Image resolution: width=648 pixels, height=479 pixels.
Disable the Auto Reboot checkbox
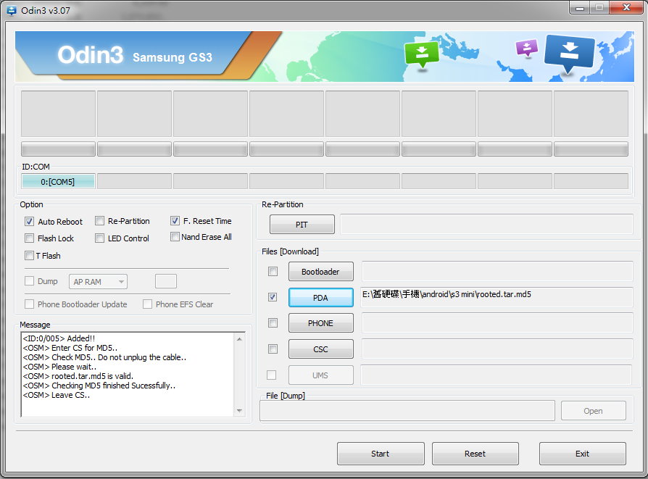pyautogui.click(x=29, y=222)
